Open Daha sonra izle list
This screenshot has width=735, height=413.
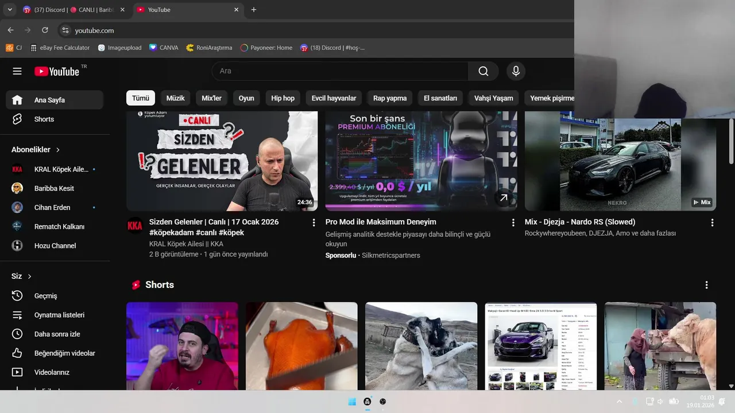click(55, 334)
